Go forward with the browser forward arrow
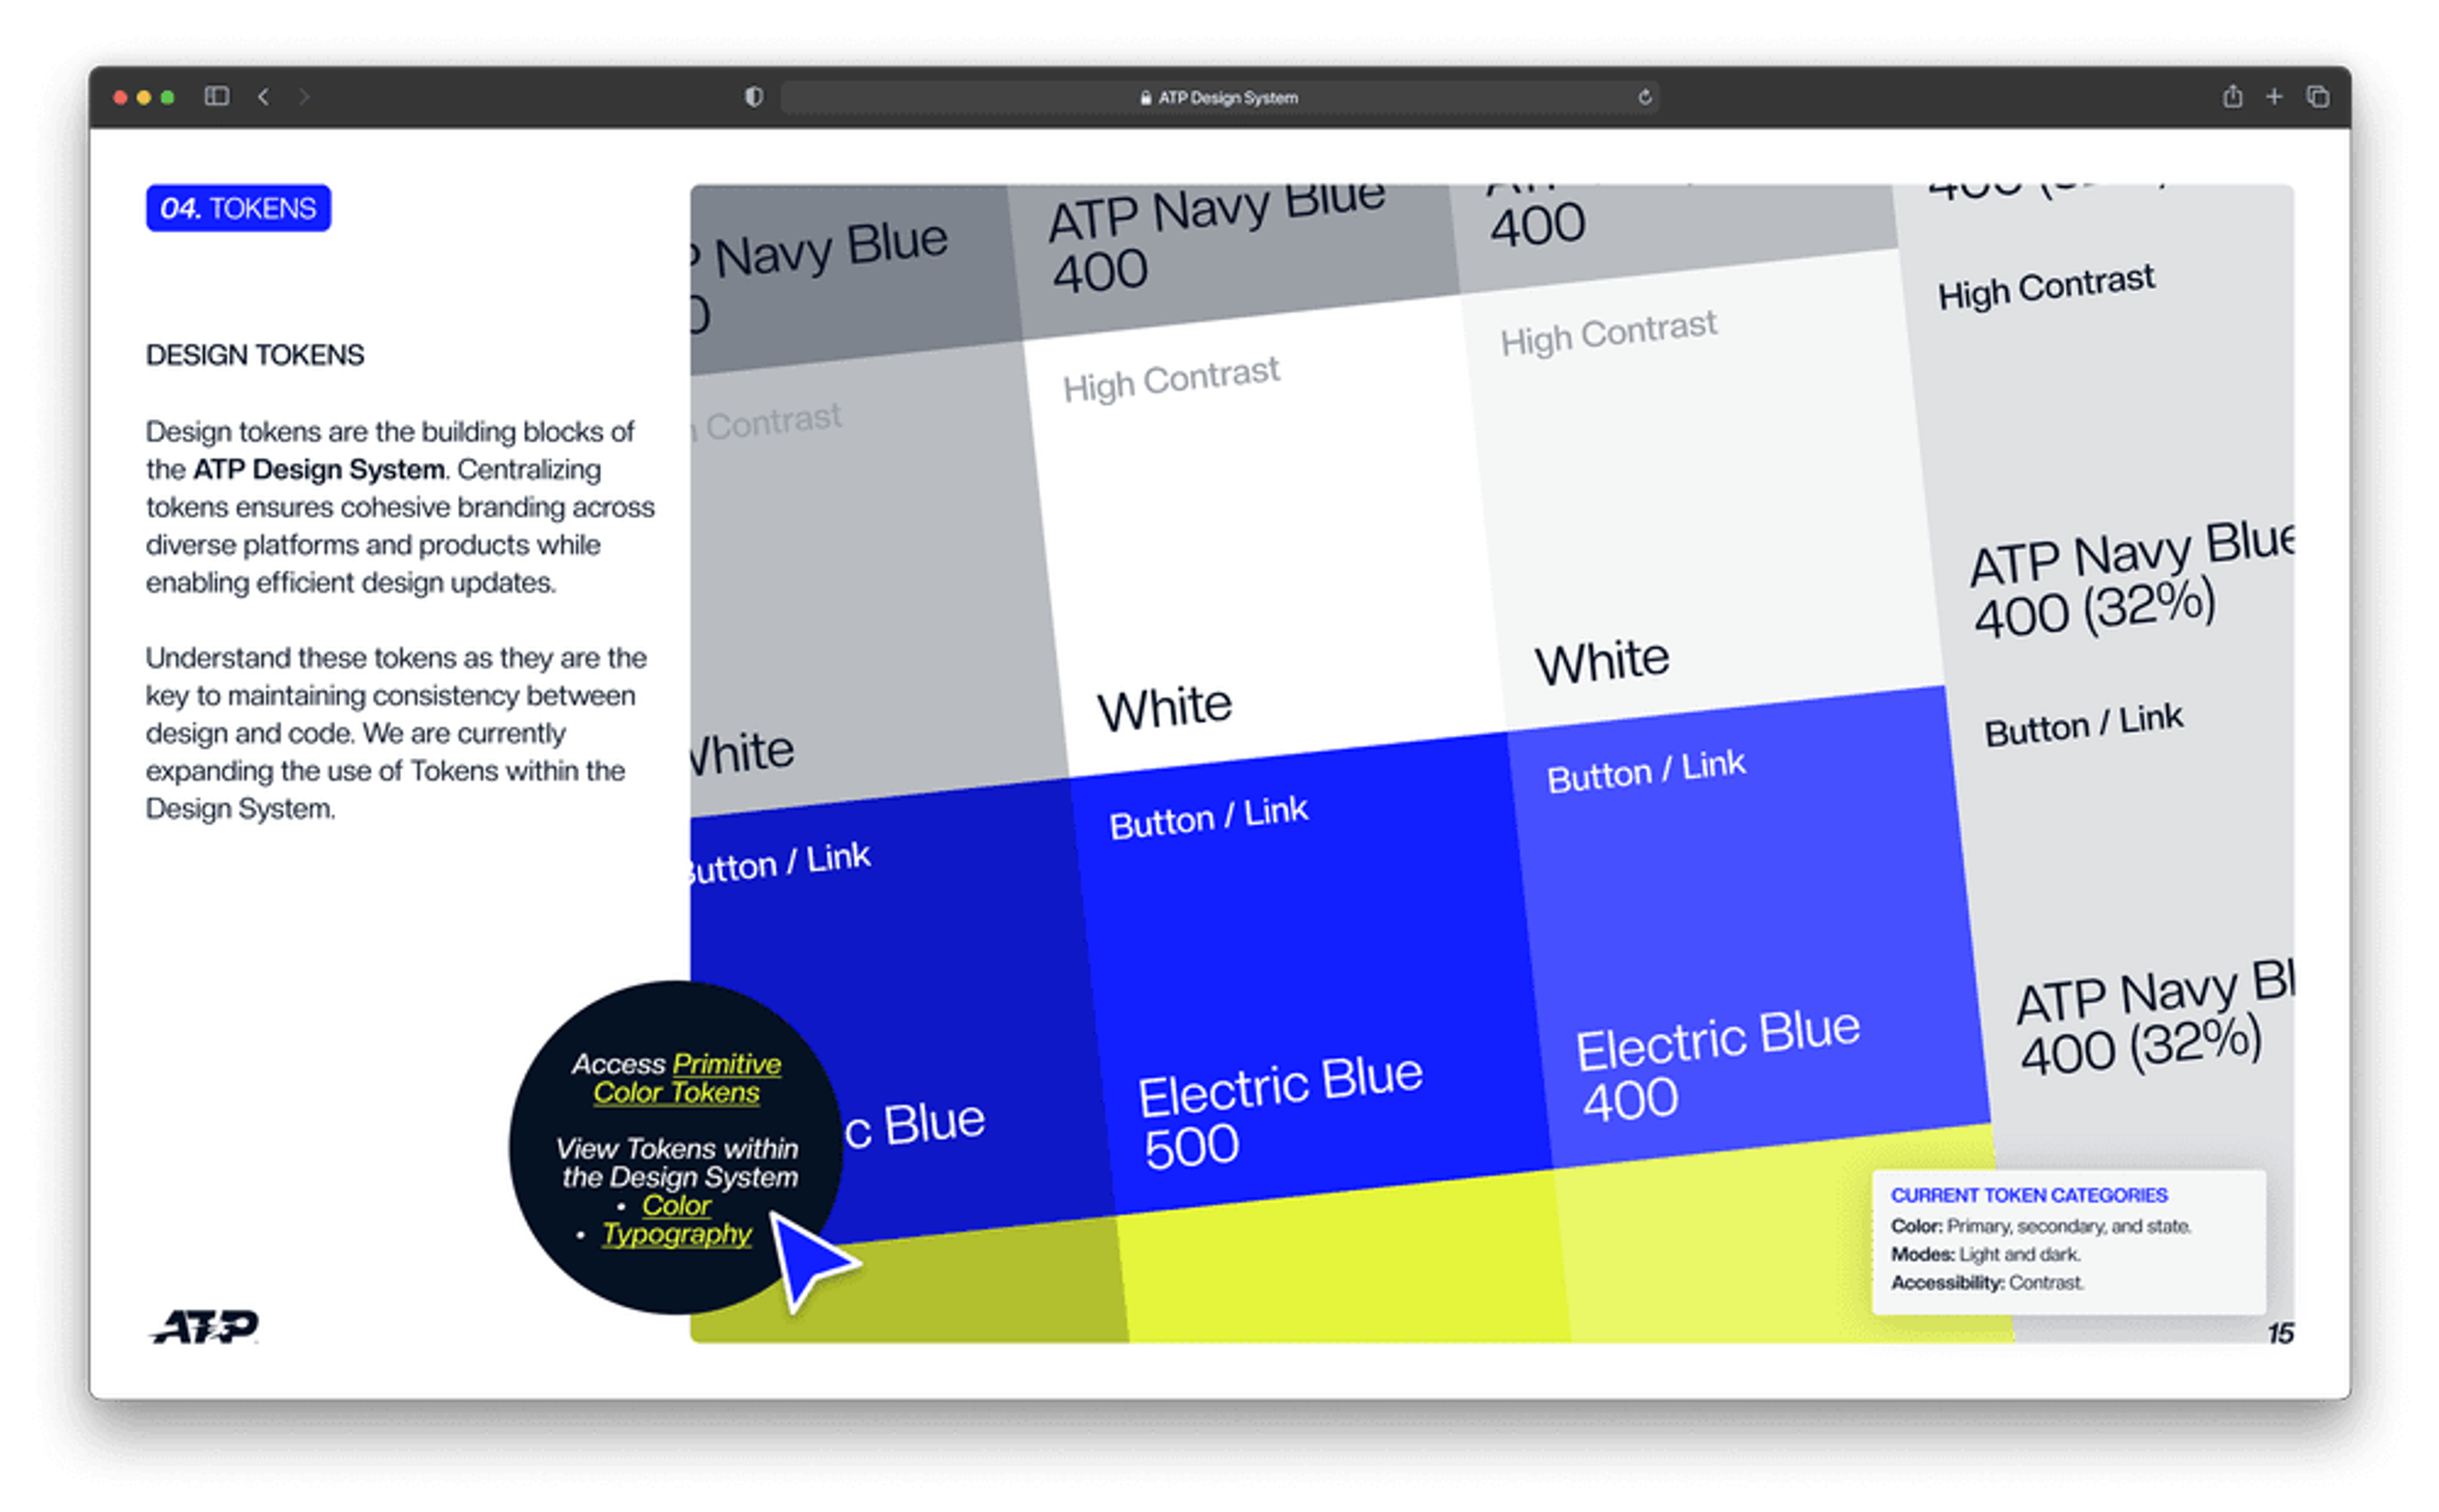 tap(304, 96)
